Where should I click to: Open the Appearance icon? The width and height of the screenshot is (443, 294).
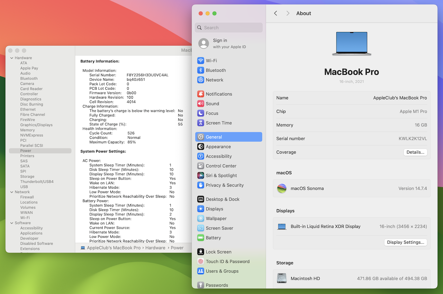[x=201, y=146]
